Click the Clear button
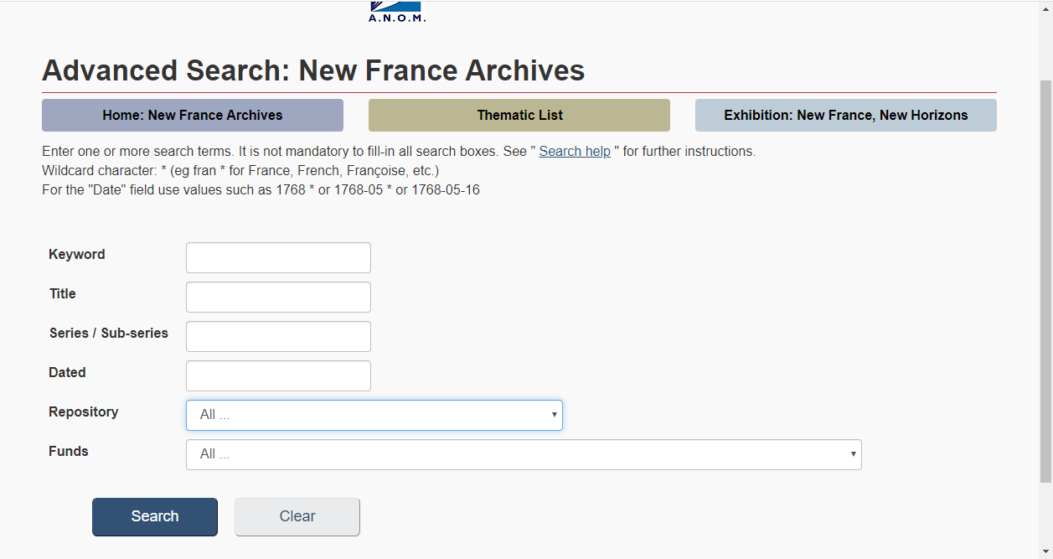Viewport: 1053px width, 559px height. (297, 517)
